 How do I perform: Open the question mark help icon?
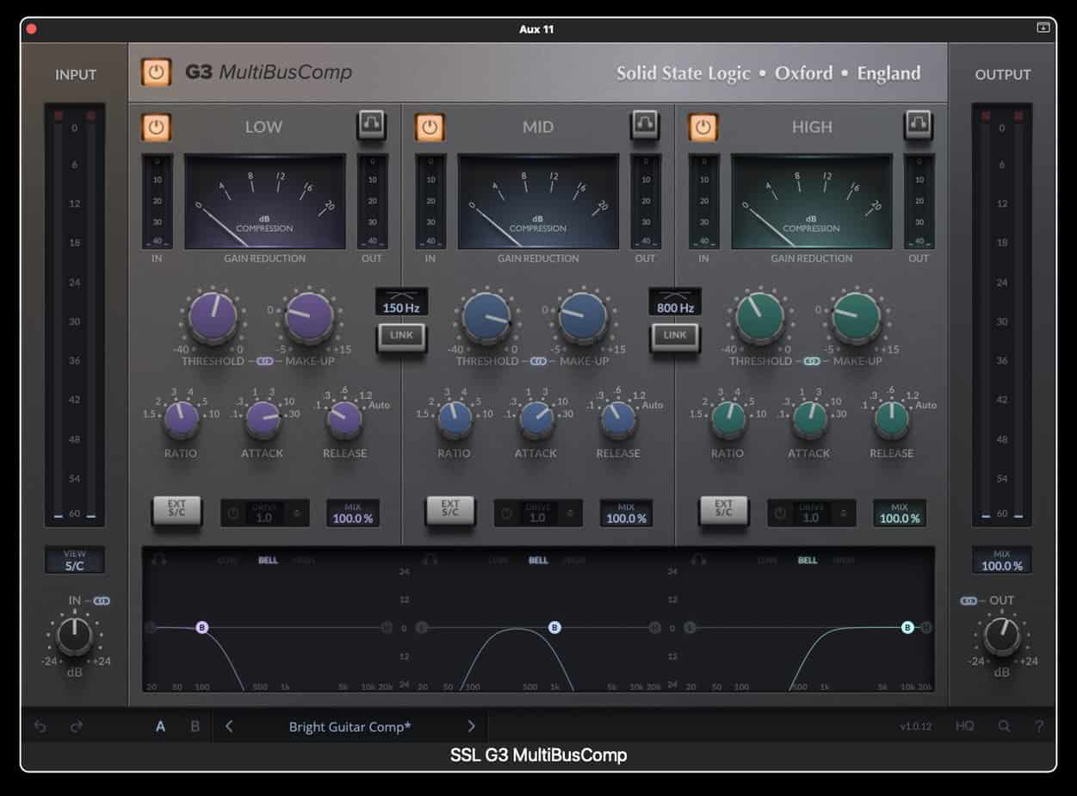[1039, 726]
